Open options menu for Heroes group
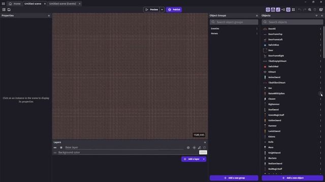This screenshot has height=182, width=325. (x=257, y=33)
